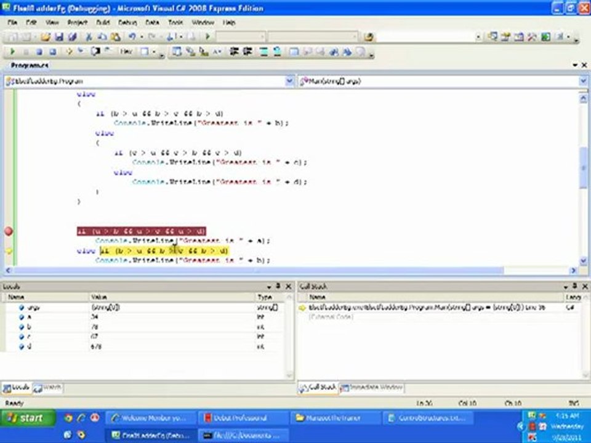Click the Save All icon
This screenshot has height=443, width=591.
73,37
